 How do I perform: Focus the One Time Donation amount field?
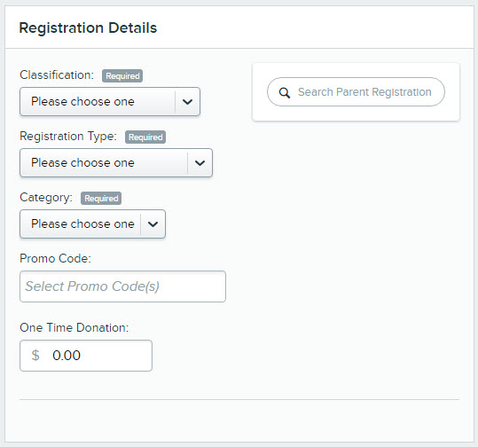coord(86,356)
